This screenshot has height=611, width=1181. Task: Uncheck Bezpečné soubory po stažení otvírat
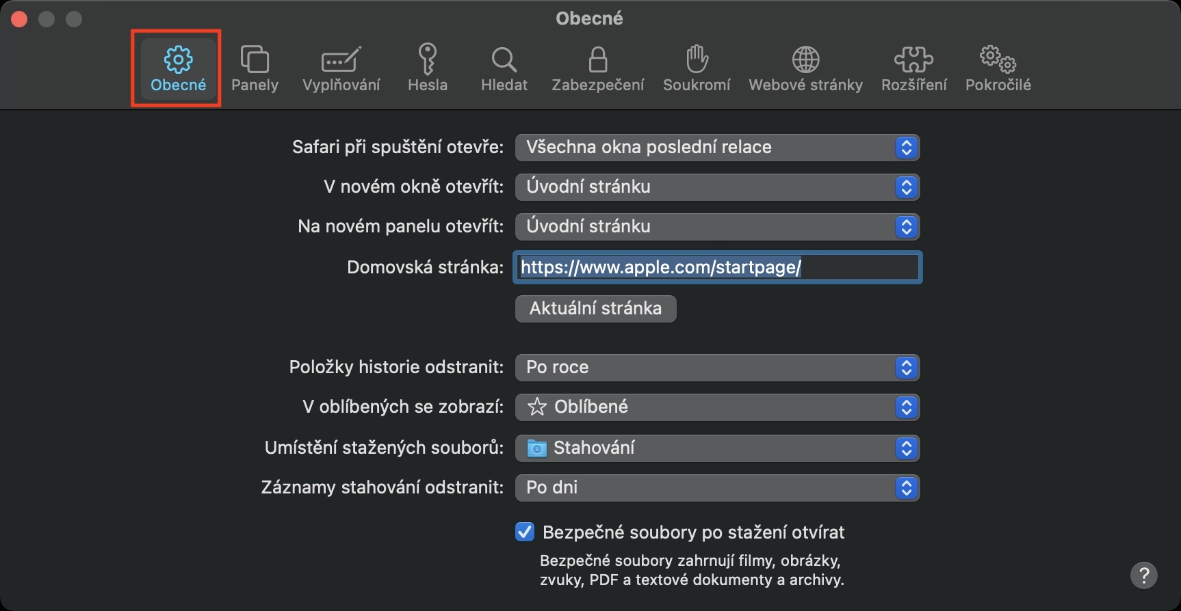click(525, 532)
